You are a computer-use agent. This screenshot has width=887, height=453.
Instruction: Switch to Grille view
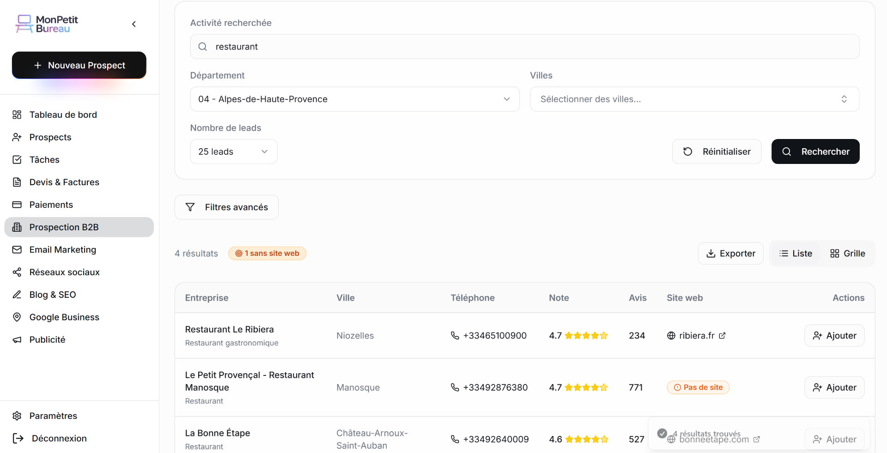(847, 254)
